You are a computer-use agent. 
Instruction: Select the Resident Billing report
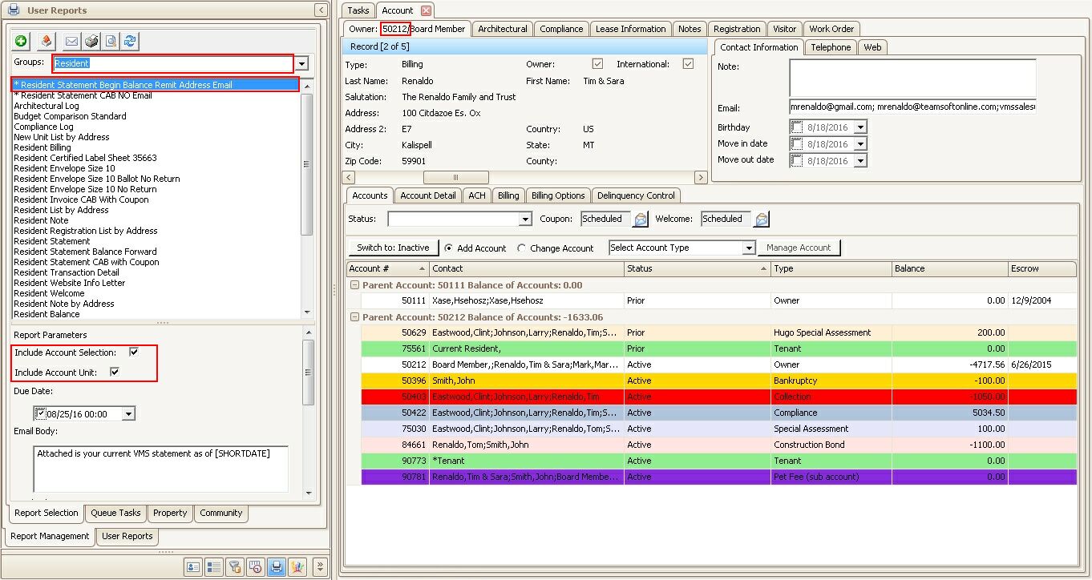click(x=42, y=147)
